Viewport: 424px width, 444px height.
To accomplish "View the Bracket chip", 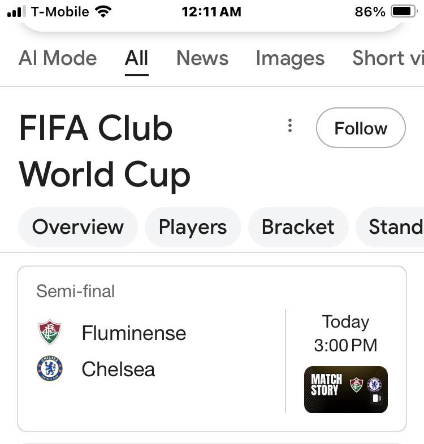I will click(x=298, y=227).
